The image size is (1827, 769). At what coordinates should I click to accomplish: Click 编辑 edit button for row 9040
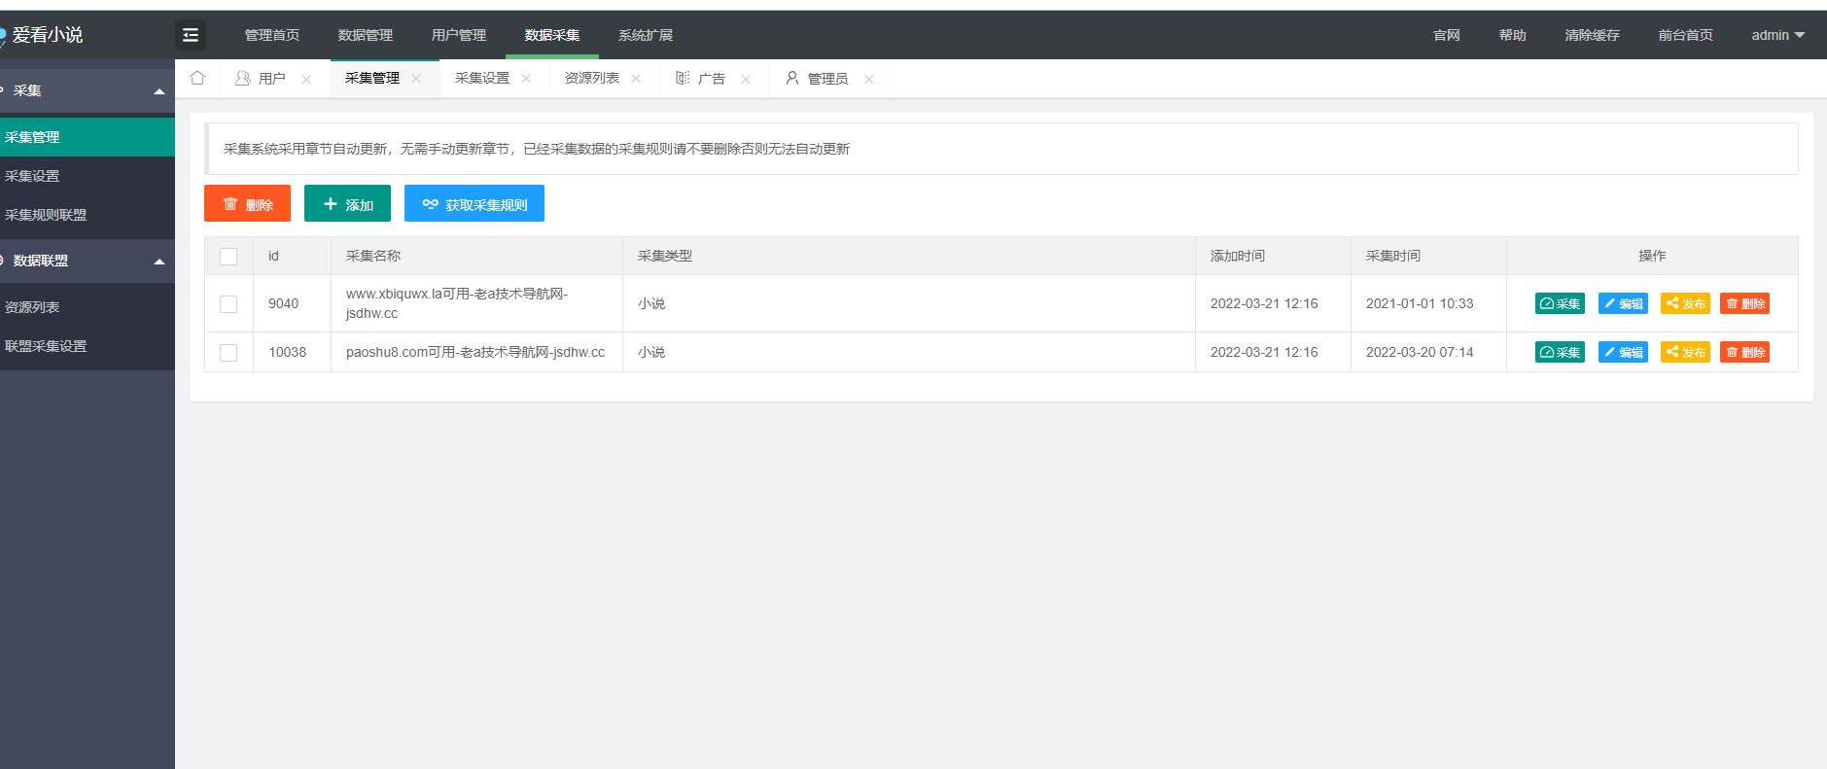(x=1623, y=303)
